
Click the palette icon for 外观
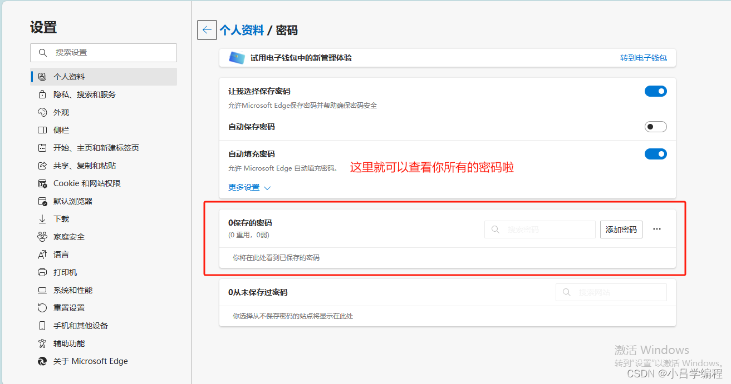[x=42, y=112]
